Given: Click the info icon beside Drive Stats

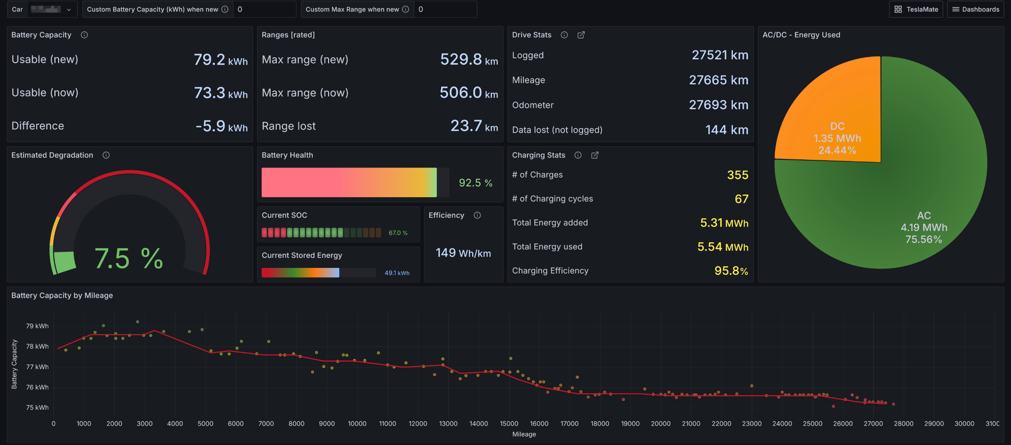Looking at the screenshot, I should (564, 35).
